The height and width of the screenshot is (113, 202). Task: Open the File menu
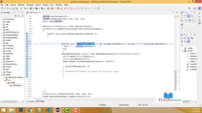pyautogui.click(x=2, y=5)
